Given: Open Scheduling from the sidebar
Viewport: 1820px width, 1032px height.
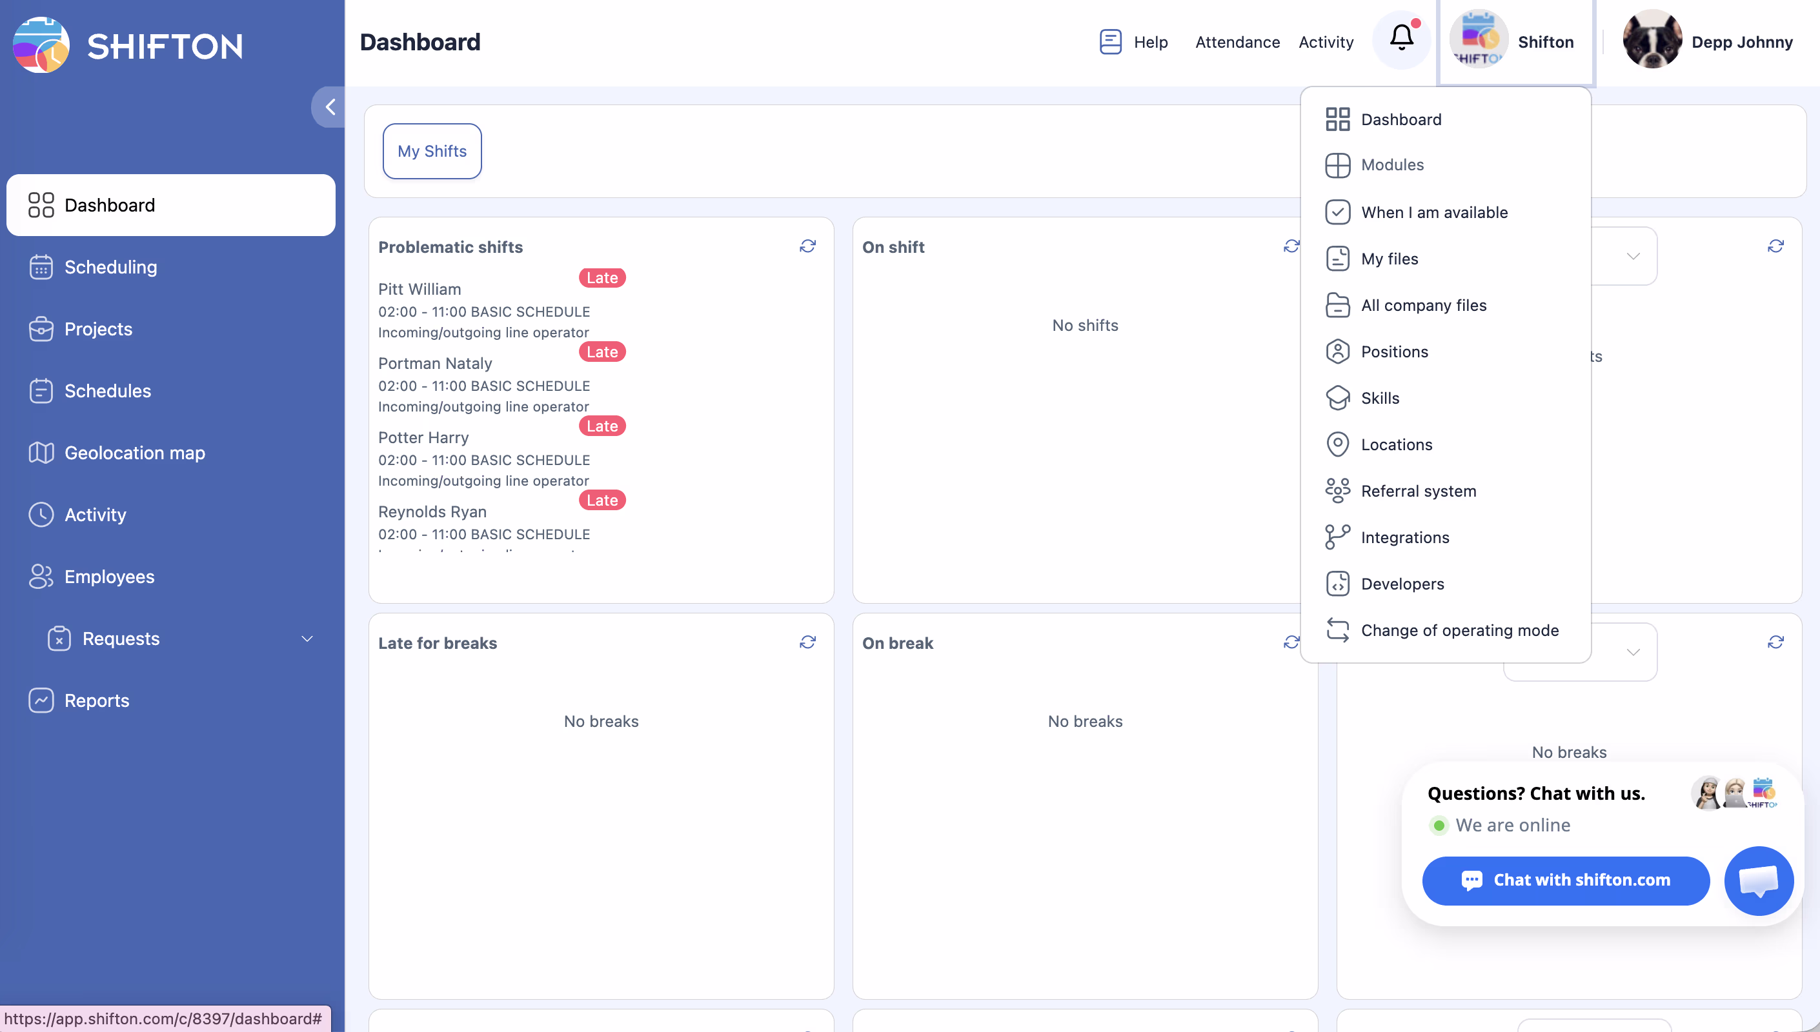Looking at the screenshot, I should coord(110,267).
